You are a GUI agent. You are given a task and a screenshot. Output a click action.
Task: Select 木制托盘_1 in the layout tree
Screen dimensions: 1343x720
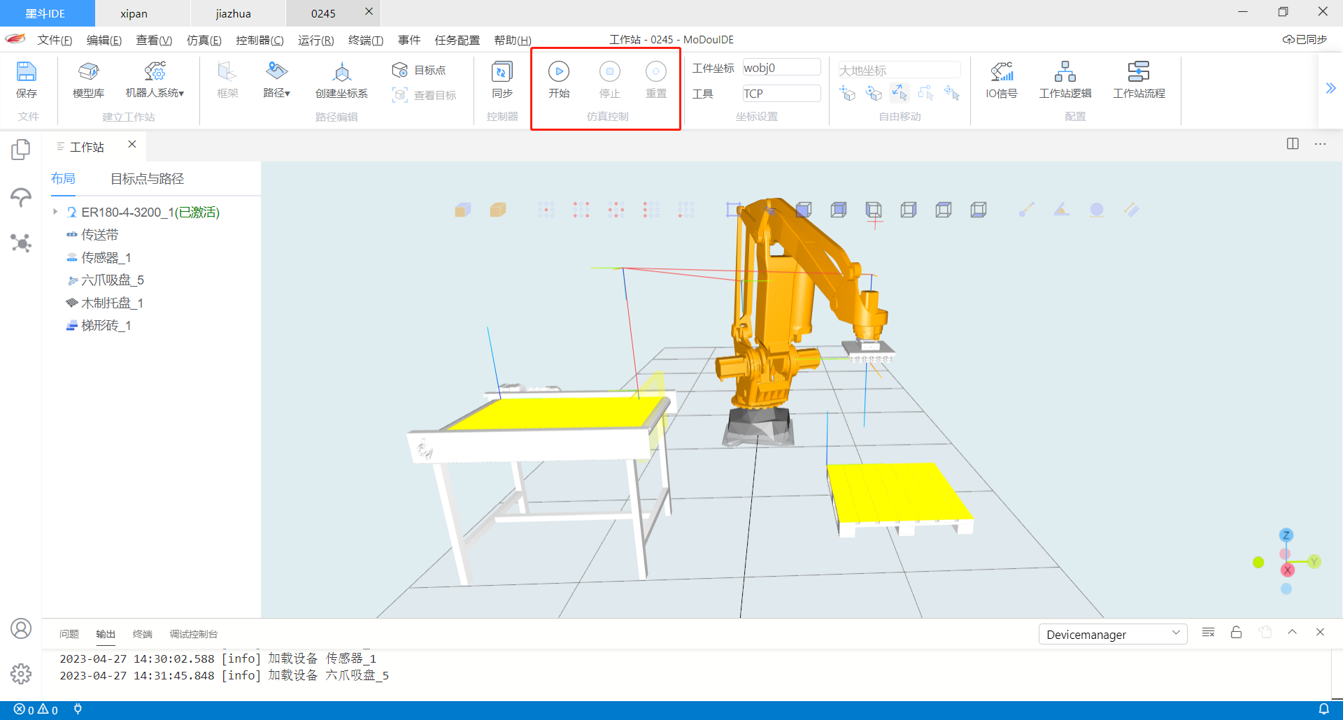112,303
